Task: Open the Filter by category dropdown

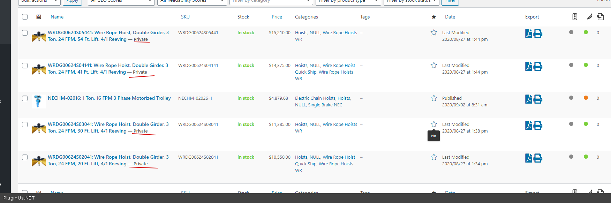Action: (x=271, y=1)
